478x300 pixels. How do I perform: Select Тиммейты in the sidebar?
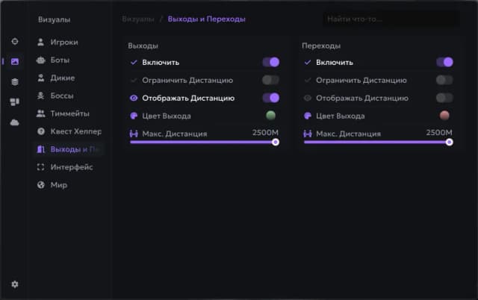click(69, 113)
